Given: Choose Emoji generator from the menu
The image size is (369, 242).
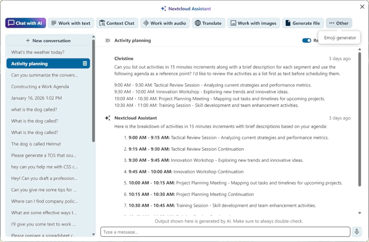Looking at the screenshot, I should pos(340,38).
